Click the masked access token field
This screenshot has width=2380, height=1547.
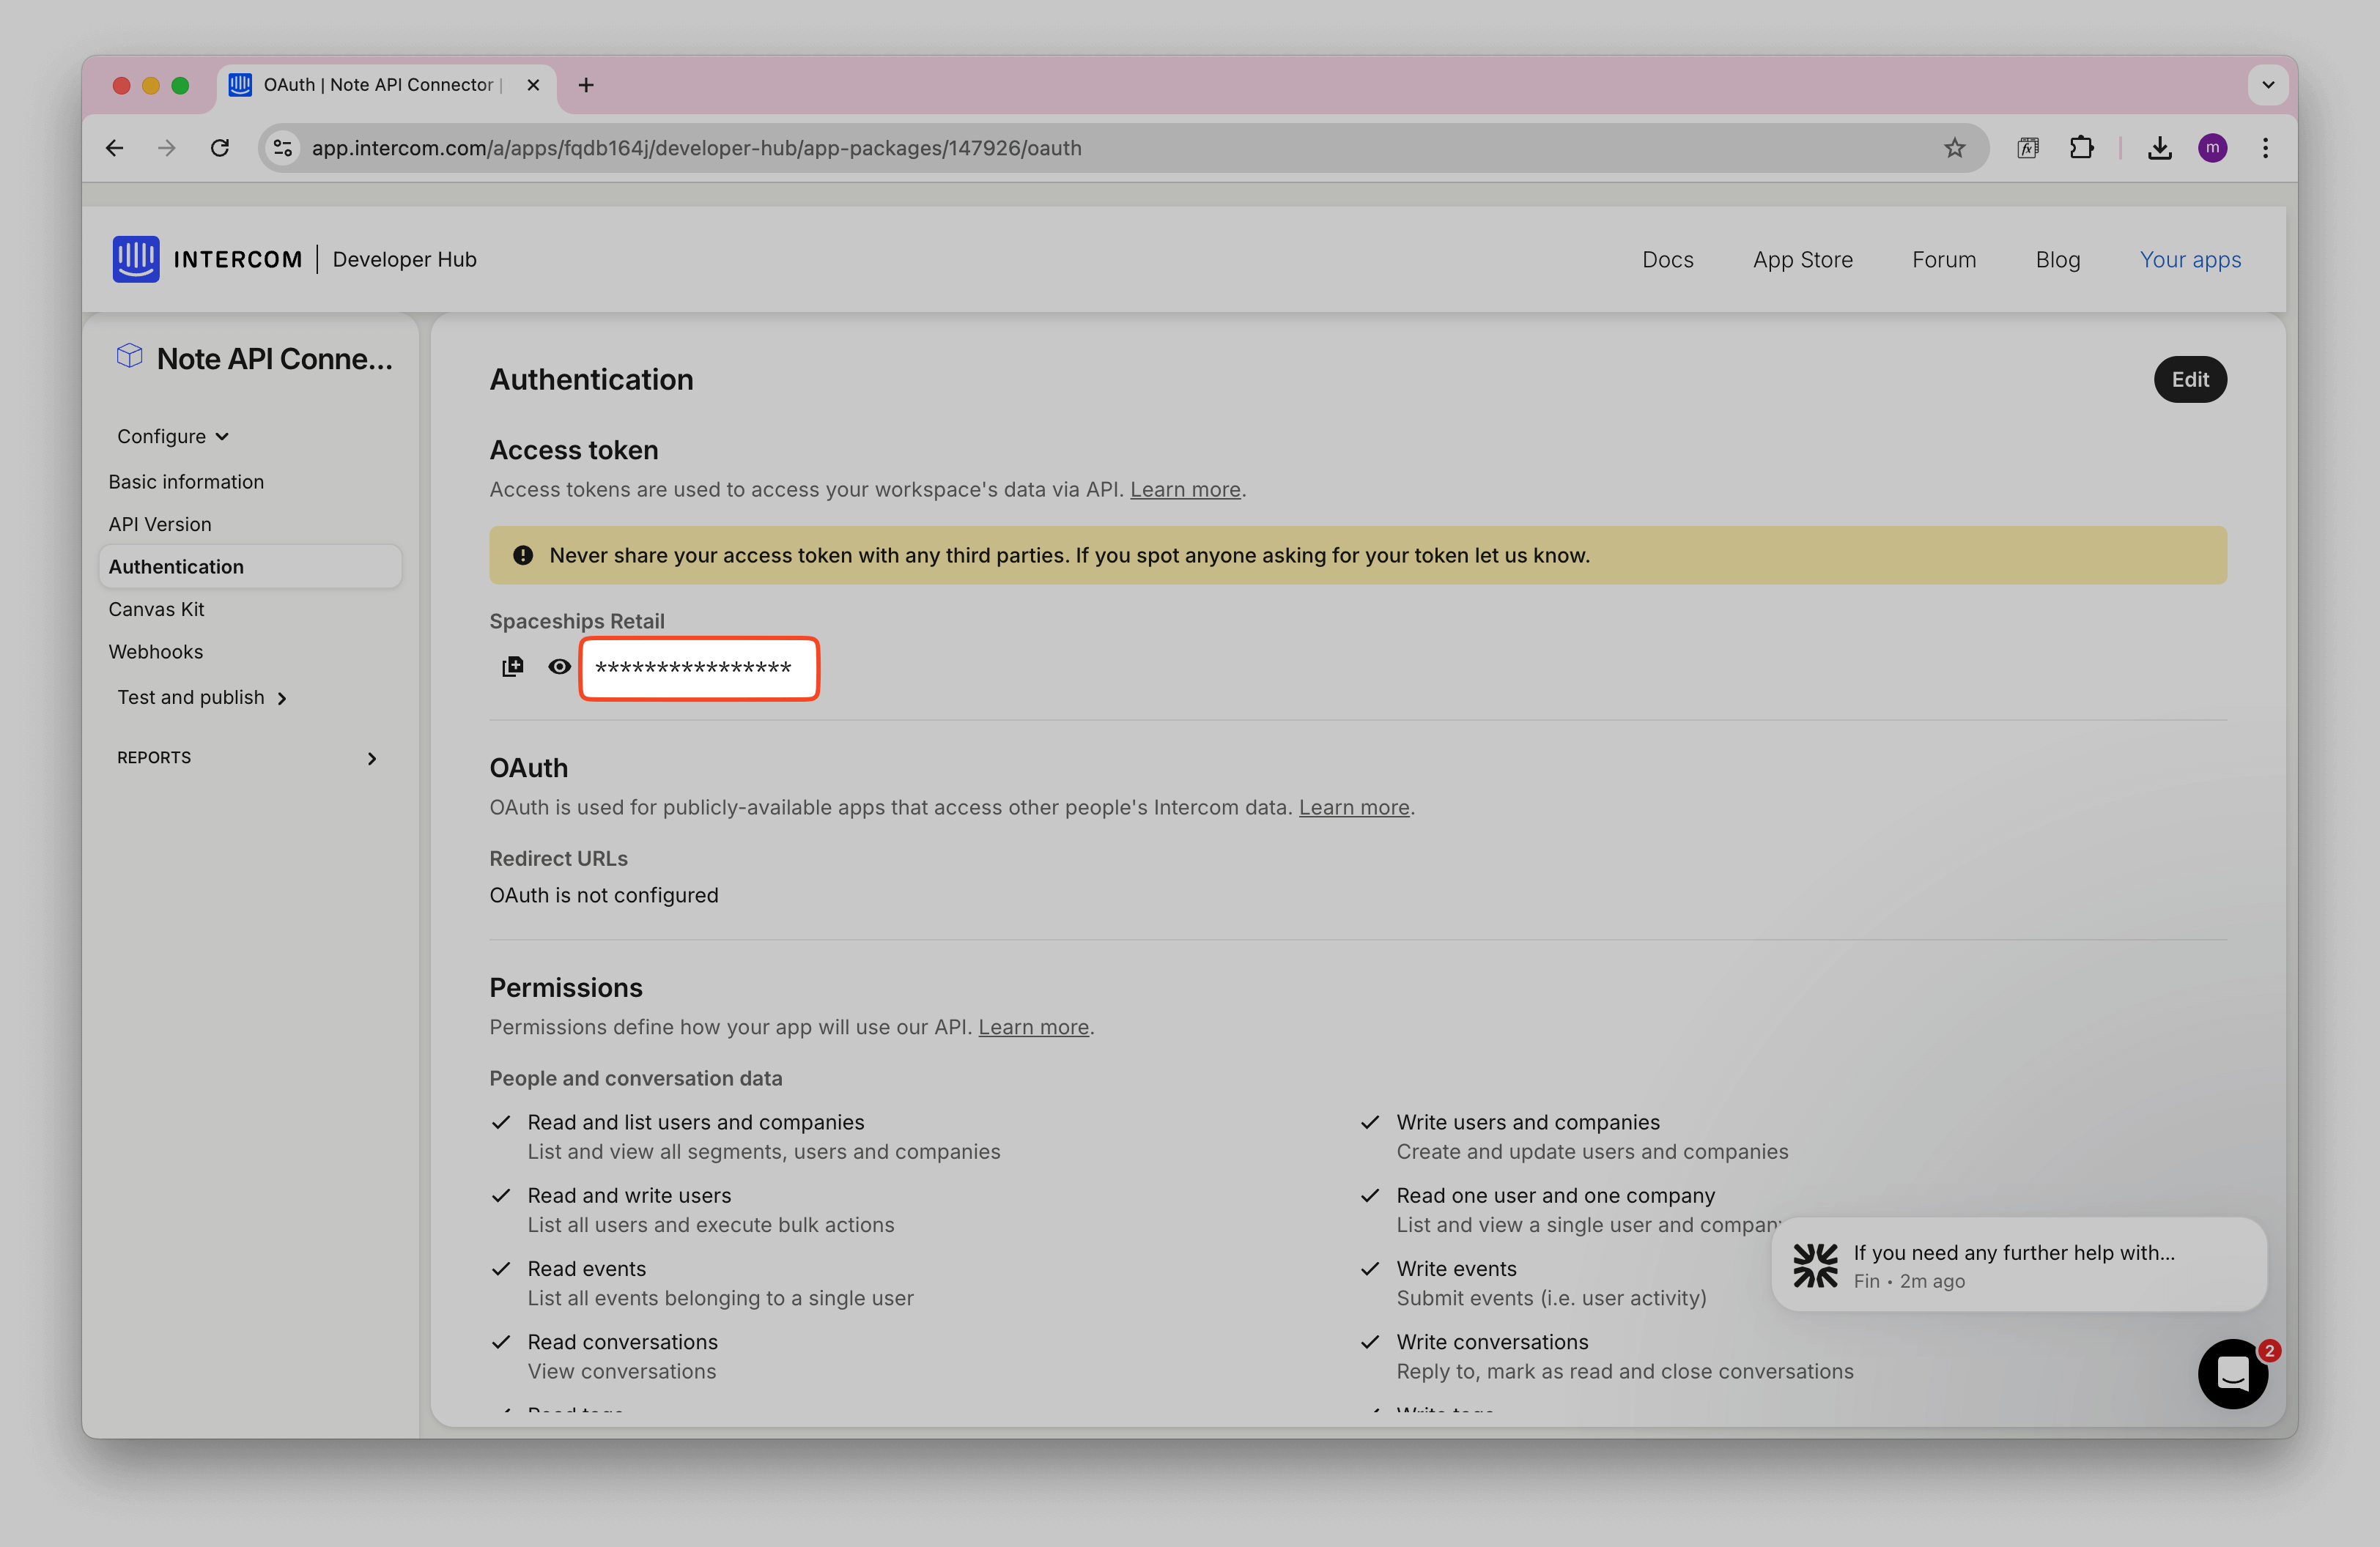699,669
